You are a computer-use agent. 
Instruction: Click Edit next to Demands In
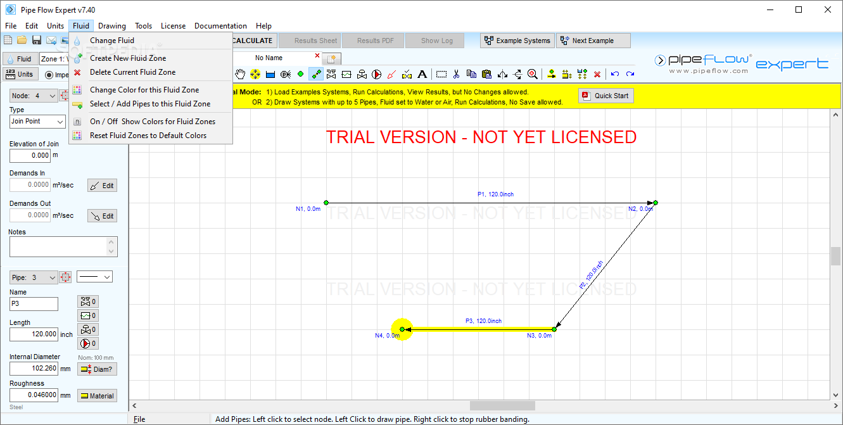[102, 186]
